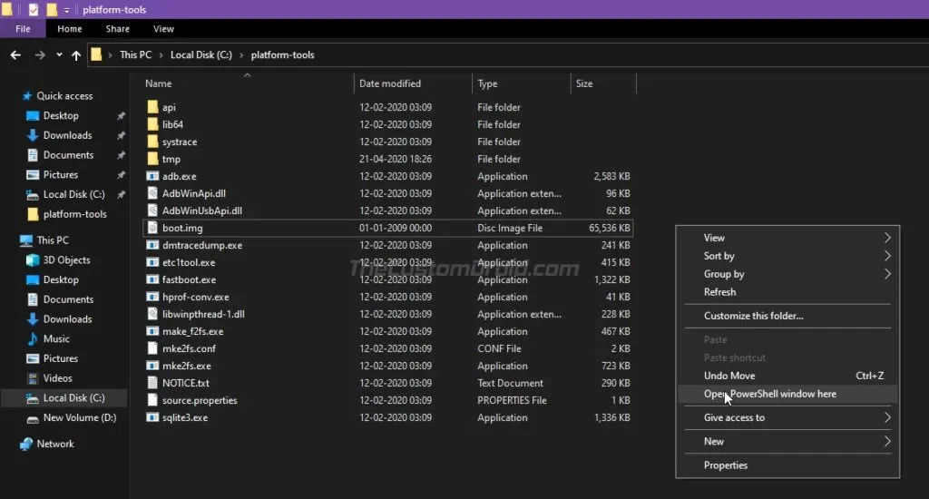Image resolution: width=929 pixels, height=499 pixels.
Task: Click the Forward navigation arrow
Action: click(40, 55)
